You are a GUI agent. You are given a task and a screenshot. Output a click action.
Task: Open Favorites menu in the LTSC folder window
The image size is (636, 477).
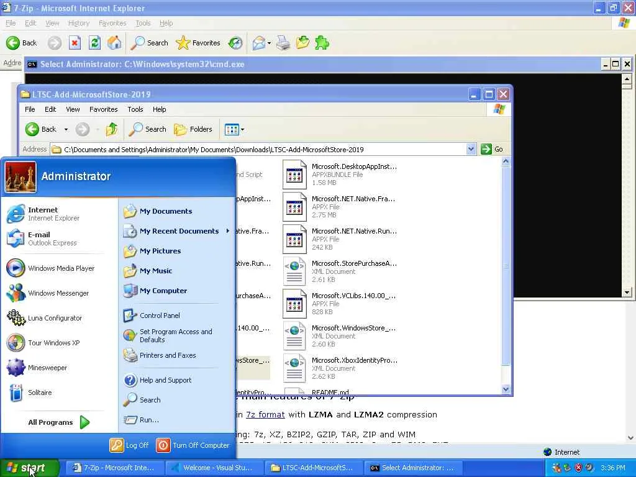click(104, 109)
